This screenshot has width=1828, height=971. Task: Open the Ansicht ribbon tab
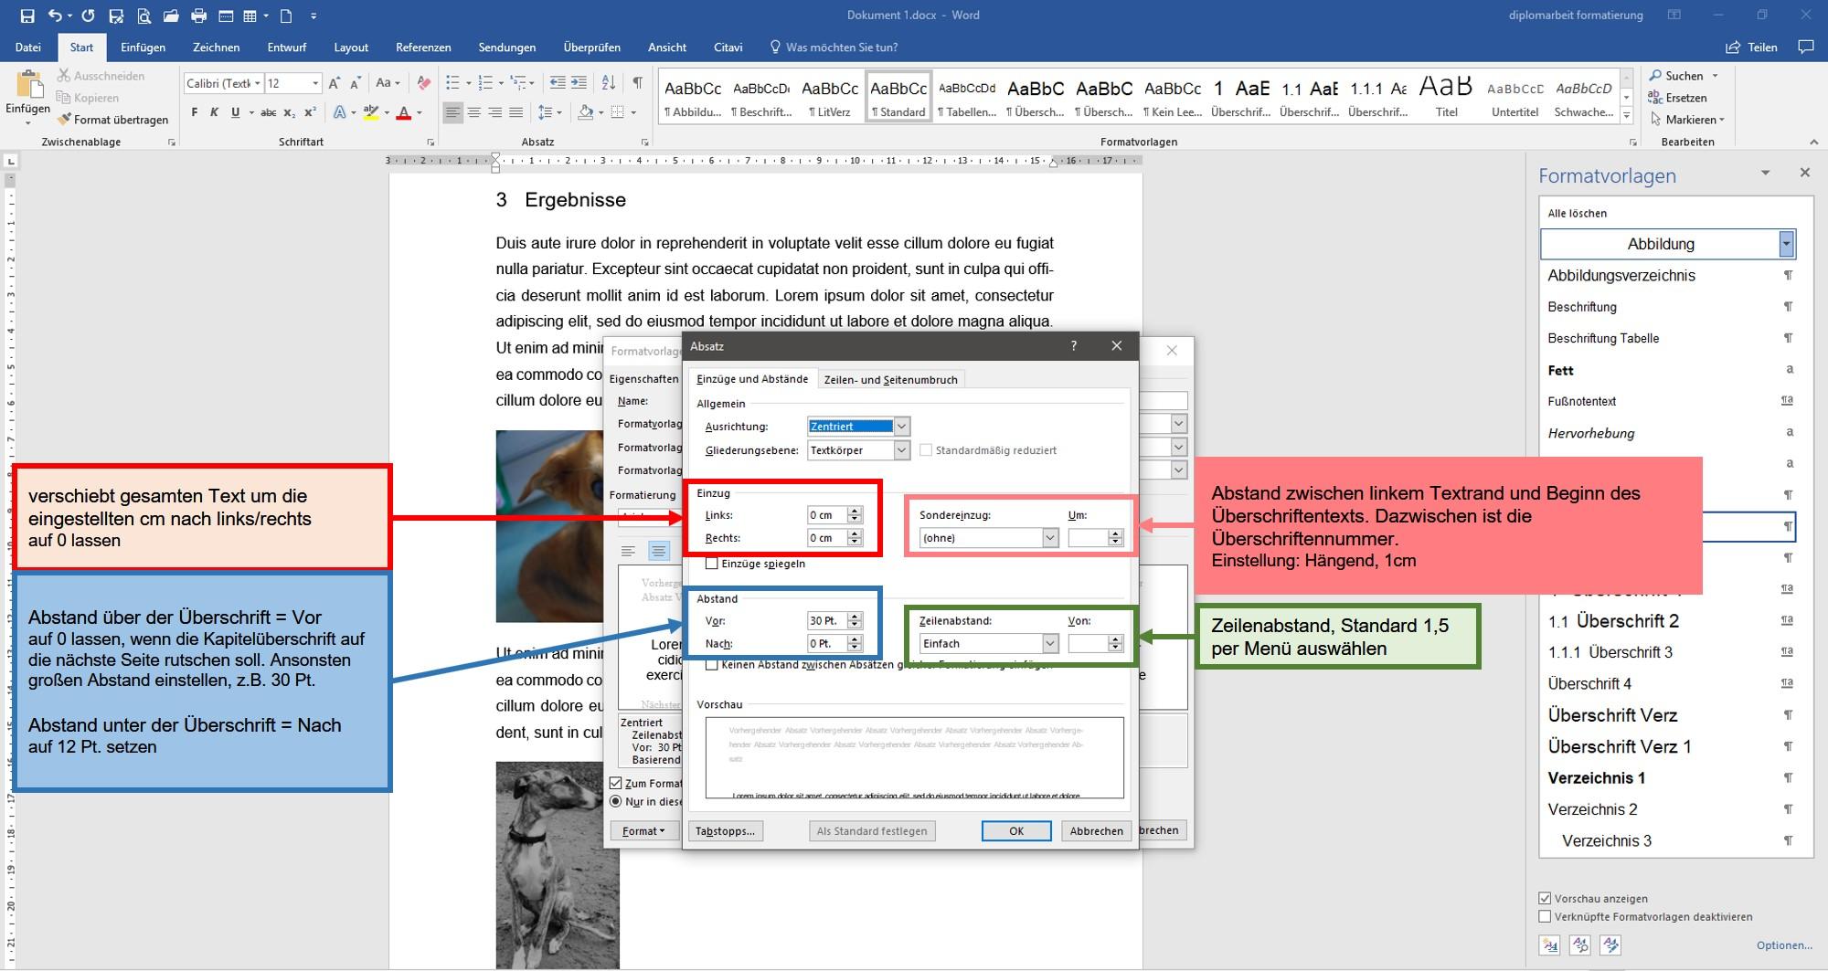pos(667,47)
